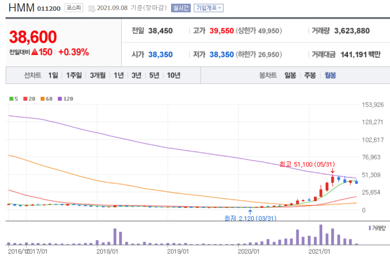Screen dimensions: 390x259
Task: Click the 최고 51,100 (05/31) label
Action: click(307, 164)
